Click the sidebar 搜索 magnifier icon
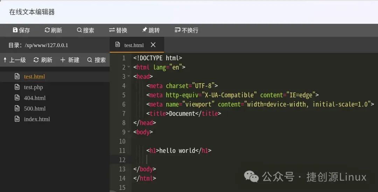Viewport: 378px width, 192px height. (x=90, y=60)
